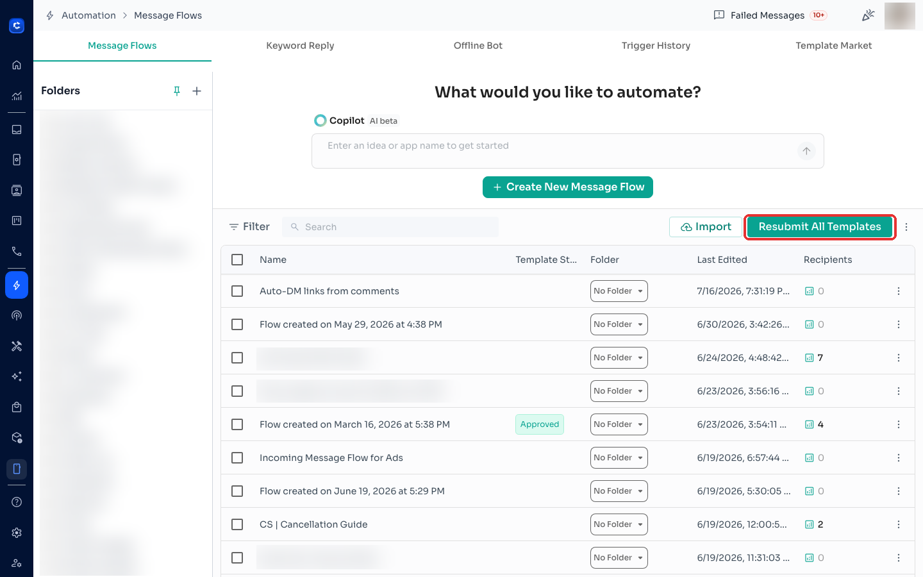
Task: Switch to the Offline Bot tab
Action: coord(478,46)
